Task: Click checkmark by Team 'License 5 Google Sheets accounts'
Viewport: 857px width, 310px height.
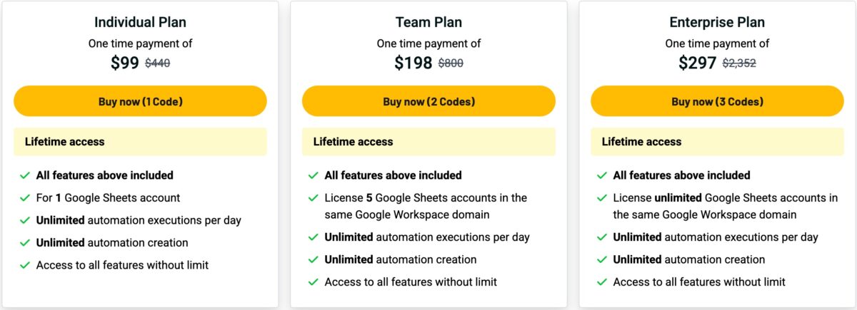Action: click(x=314, y=198)
